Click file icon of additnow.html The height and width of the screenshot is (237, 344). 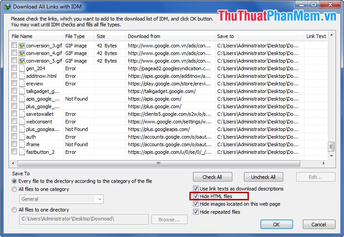(x=22, y=76)
